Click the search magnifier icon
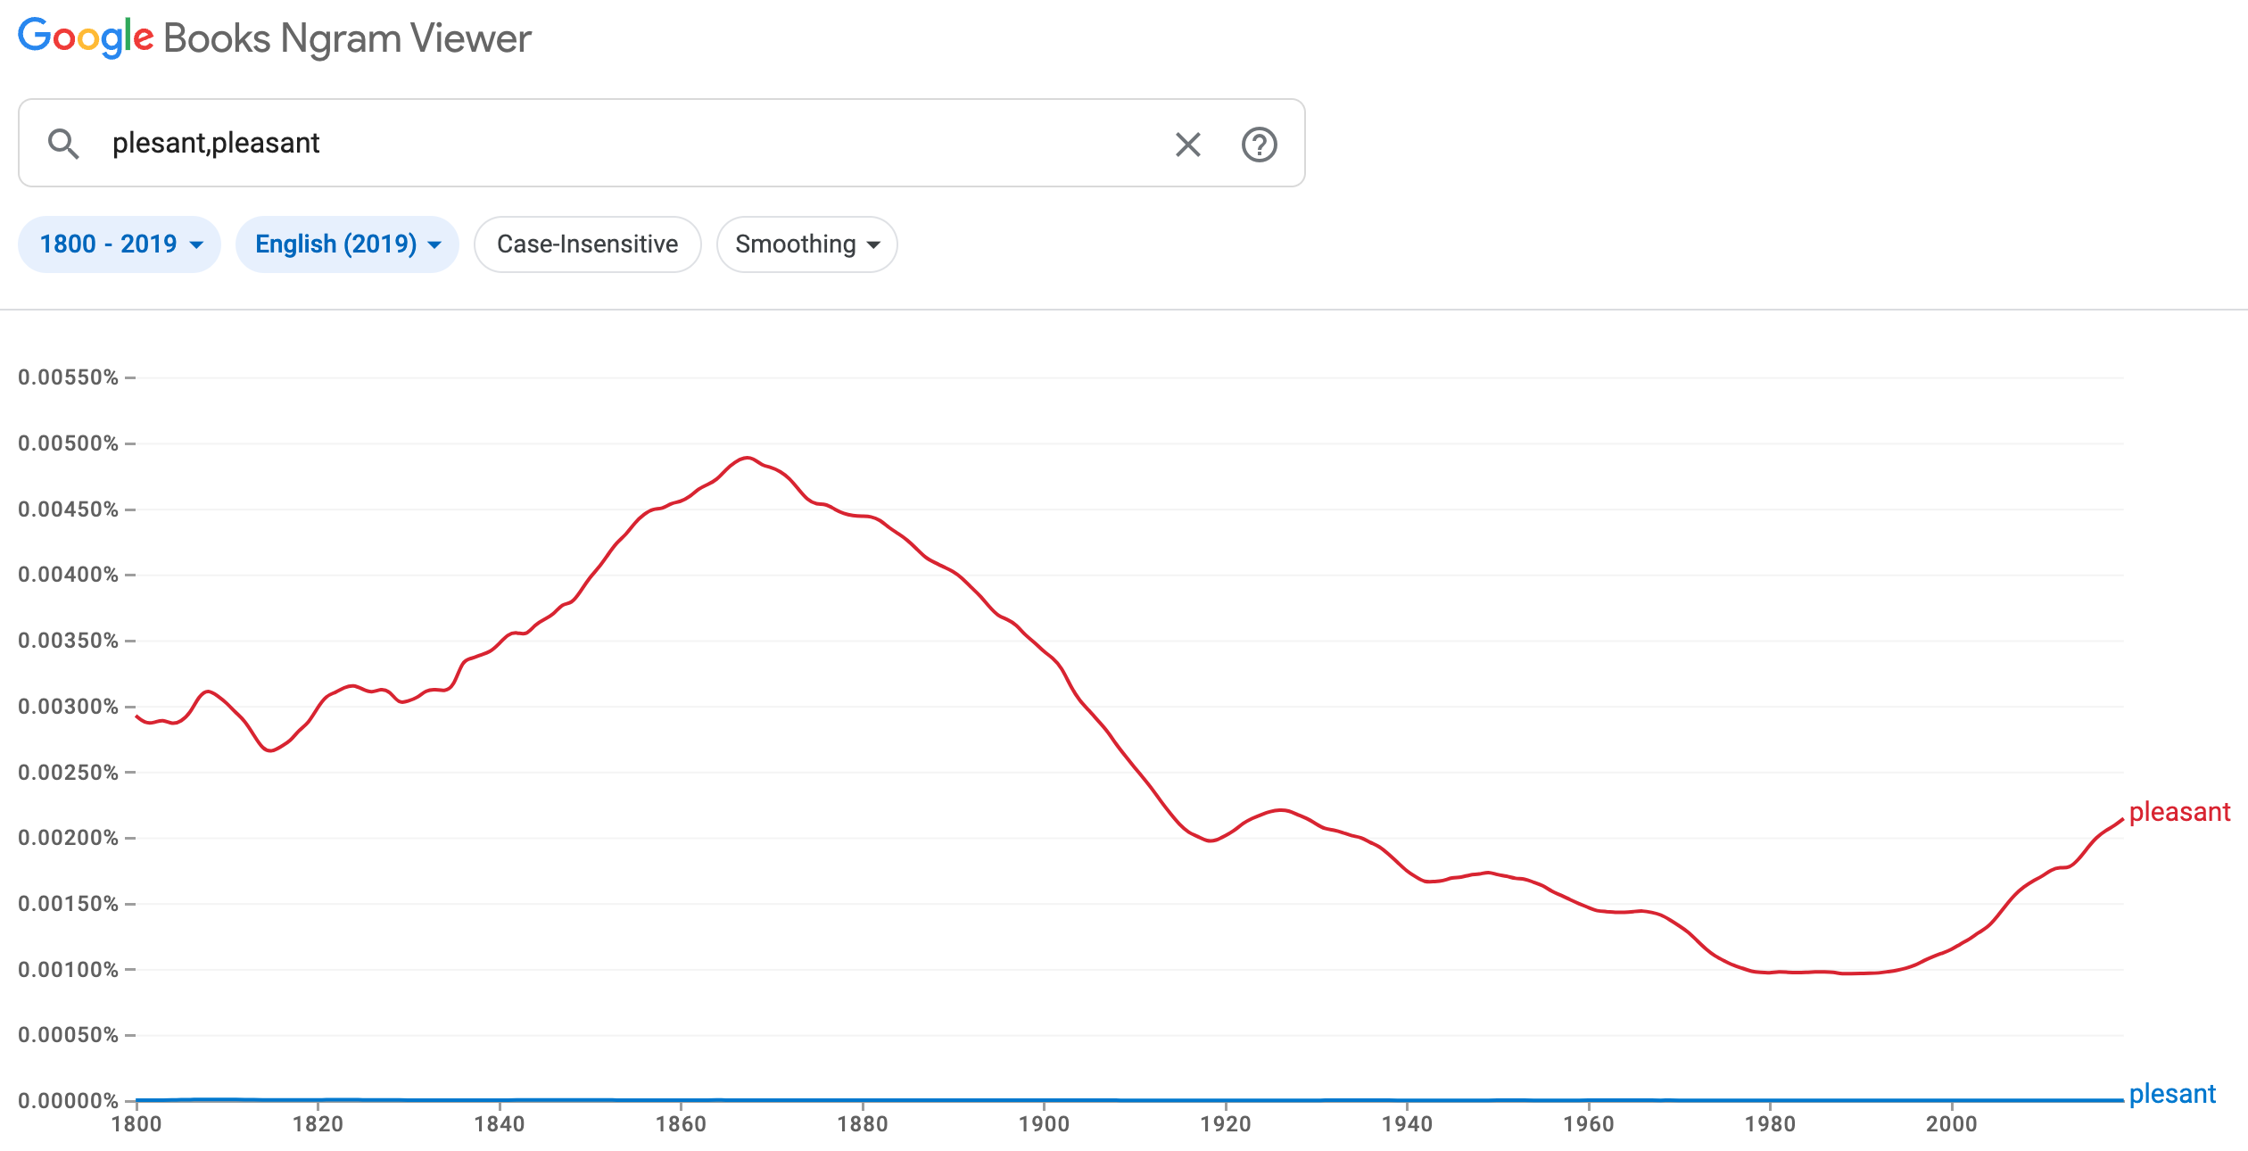Viewport: 2248px width, 1151px height. pos(63,144)
